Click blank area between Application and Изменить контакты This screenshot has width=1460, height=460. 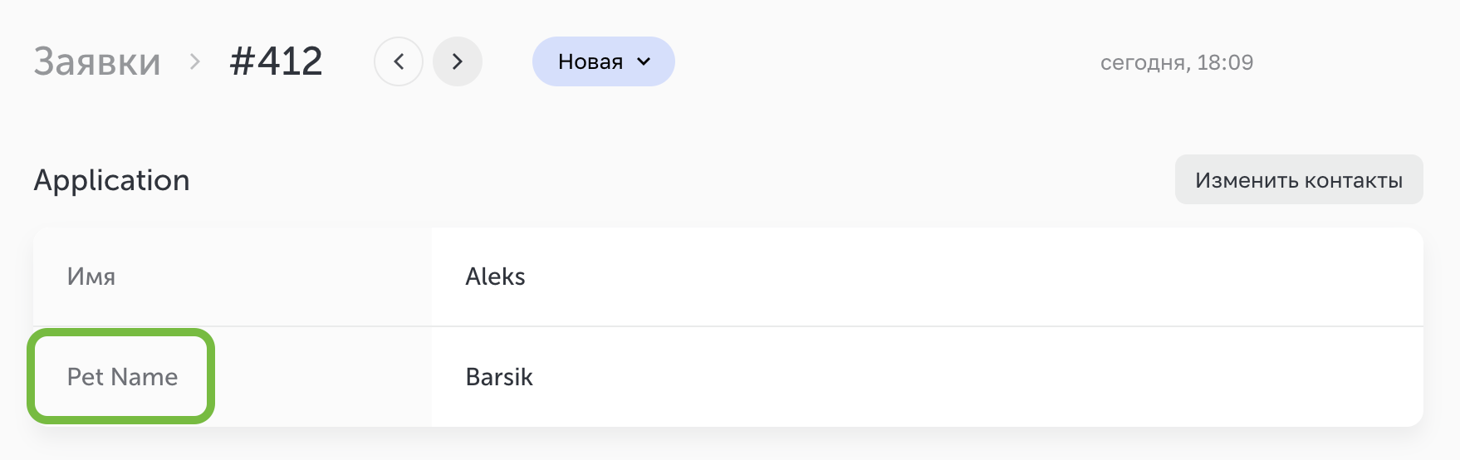(x=664, y=180)
